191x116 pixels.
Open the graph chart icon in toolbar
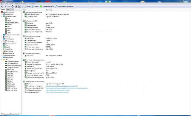[20, 7]
